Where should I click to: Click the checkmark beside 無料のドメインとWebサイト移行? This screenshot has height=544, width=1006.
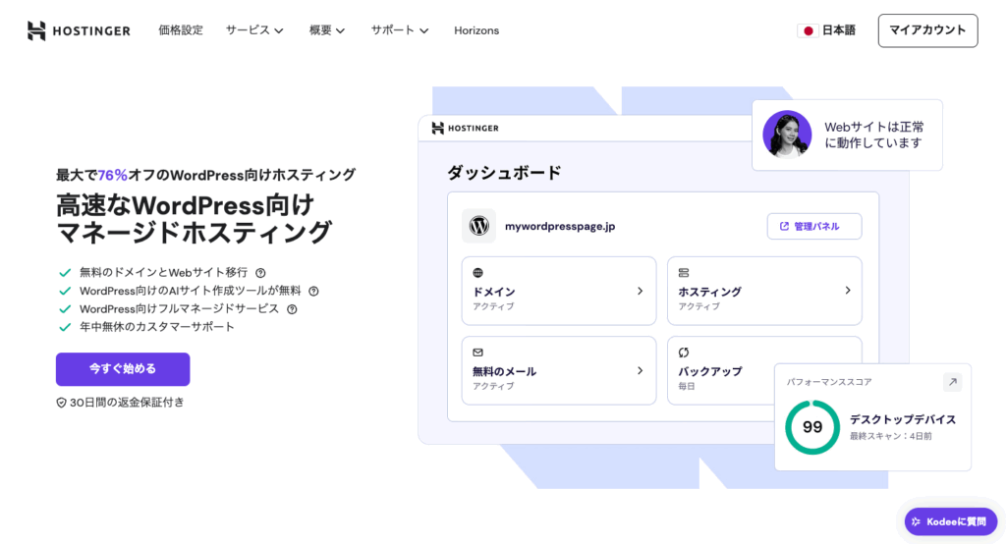tap(65, 273)
